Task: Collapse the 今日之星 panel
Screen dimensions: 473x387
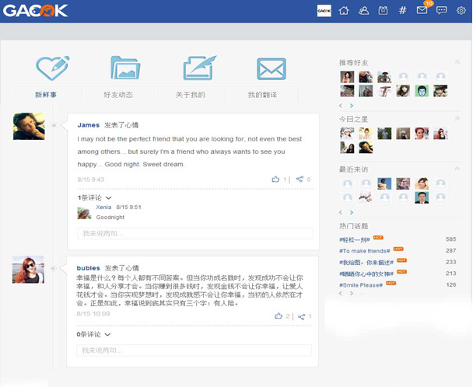Action: pyautogui.click(x=457, y=118)
